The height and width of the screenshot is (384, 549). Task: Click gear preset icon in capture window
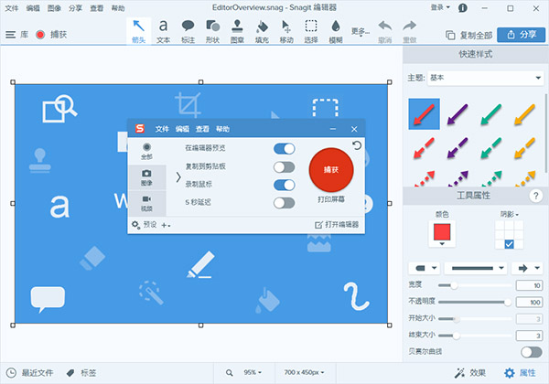(x=135, y=225)
